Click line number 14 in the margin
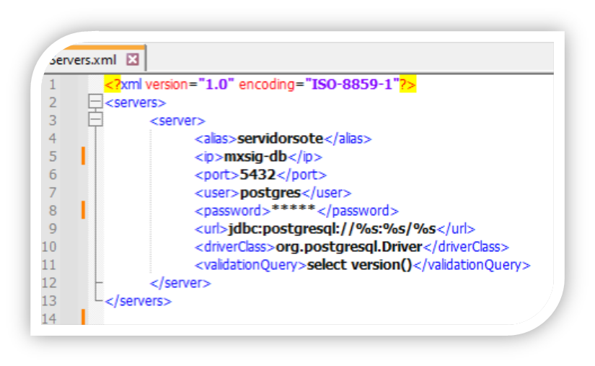Screen dimensions: 595x366 [51, 318]
